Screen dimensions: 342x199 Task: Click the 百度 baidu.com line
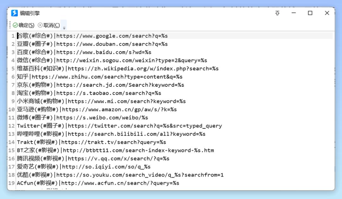click(84, 52)
